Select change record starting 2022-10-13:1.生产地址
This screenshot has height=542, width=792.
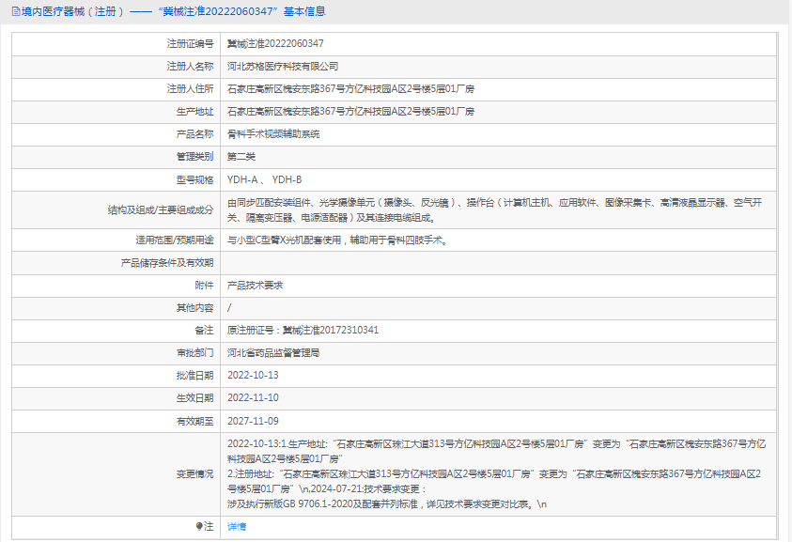coord(496,451)
